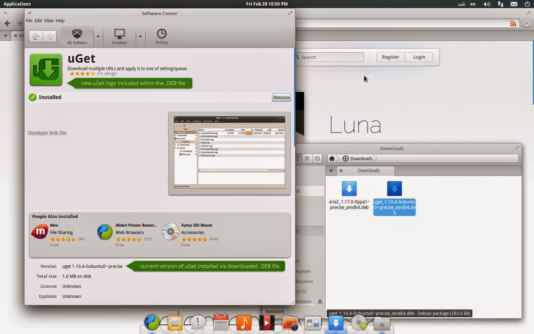Viewport: 534px width, 334px height.
Task: Launch Midori browser from the dock
Action: [152, 322]
